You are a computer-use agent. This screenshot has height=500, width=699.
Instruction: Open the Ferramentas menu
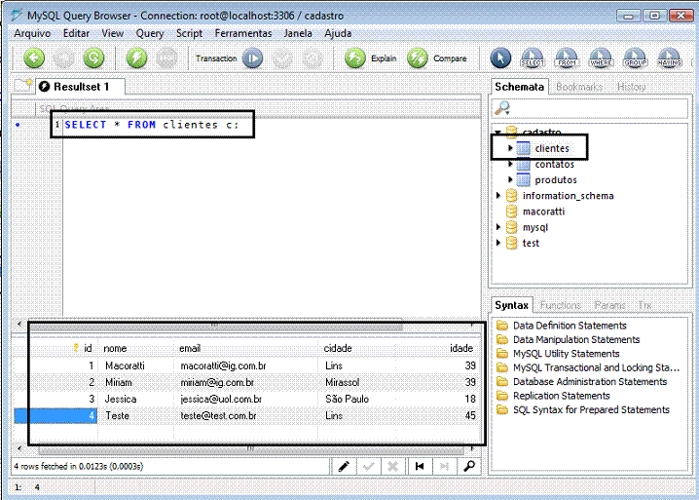243,33
